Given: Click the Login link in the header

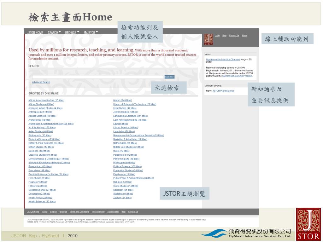Looking at the screenshot, I should (217, 35).
